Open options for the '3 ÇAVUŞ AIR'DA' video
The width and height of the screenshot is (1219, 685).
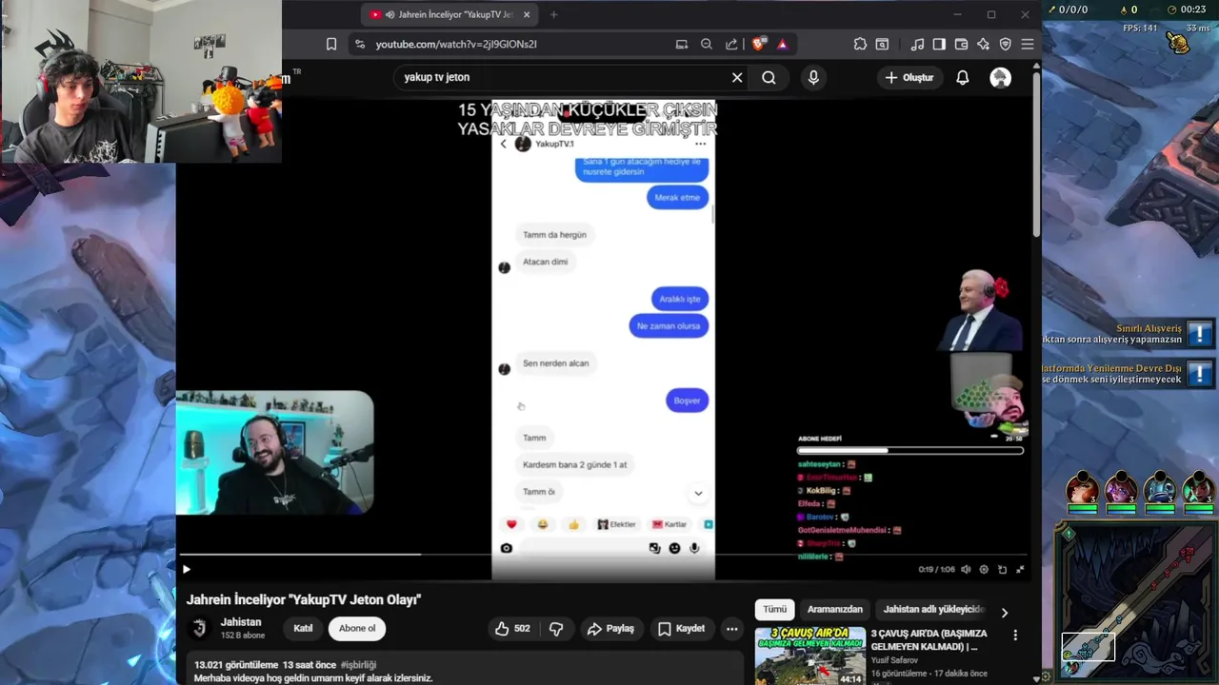point(1015,635)
